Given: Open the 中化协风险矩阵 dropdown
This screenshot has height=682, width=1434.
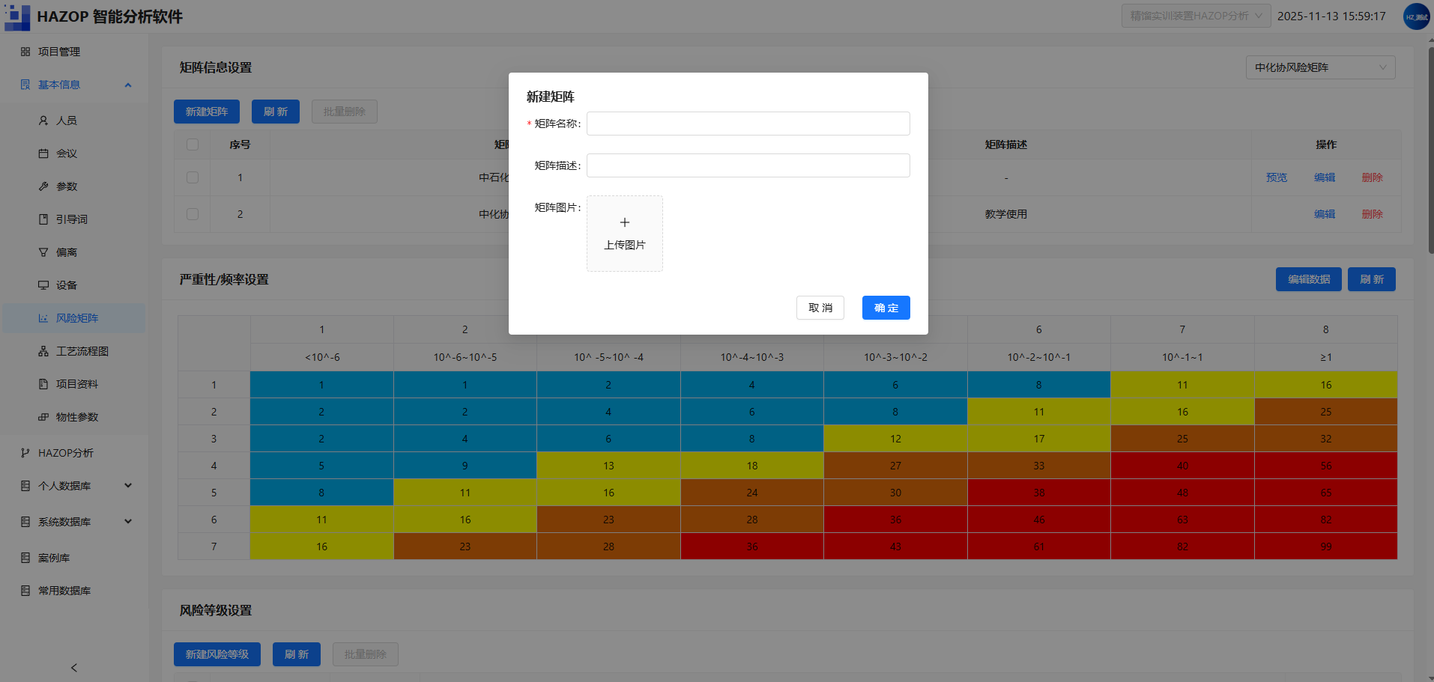Looking at the screenshot, I should [1320, 67].
